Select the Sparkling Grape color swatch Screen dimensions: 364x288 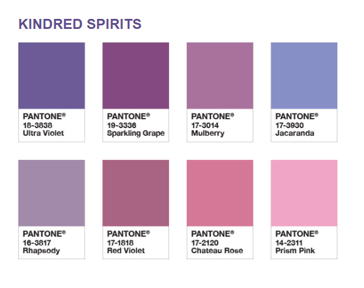(x=136, y=76)
